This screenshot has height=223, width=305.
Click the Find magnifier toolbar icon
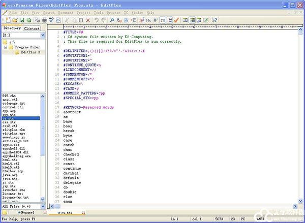click(112, 20)
